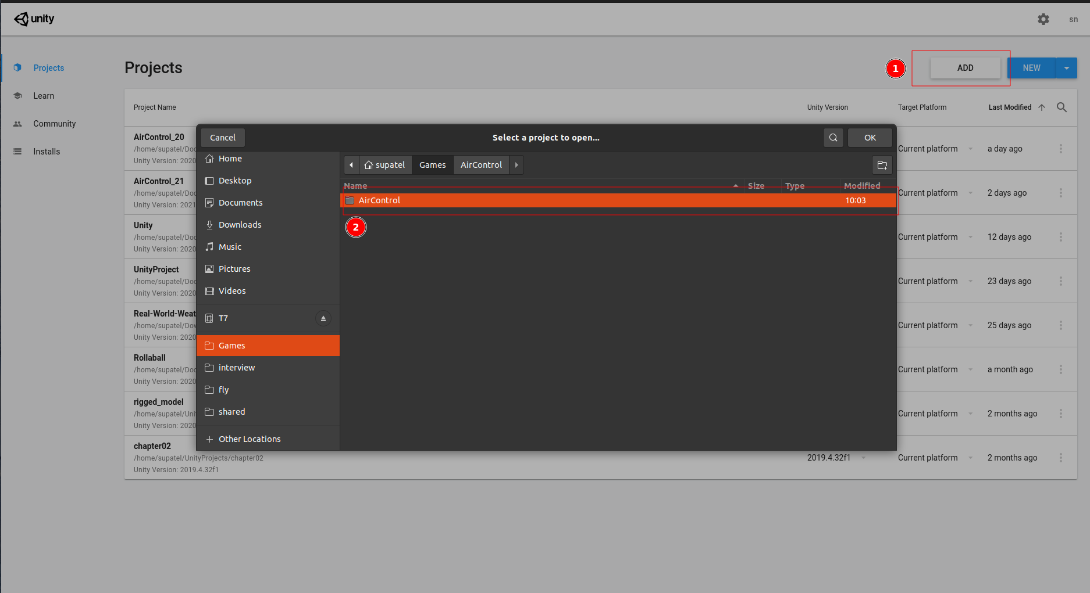Browse Other Locations
This screenshot has width=1090, height=593.
point(268,439)
